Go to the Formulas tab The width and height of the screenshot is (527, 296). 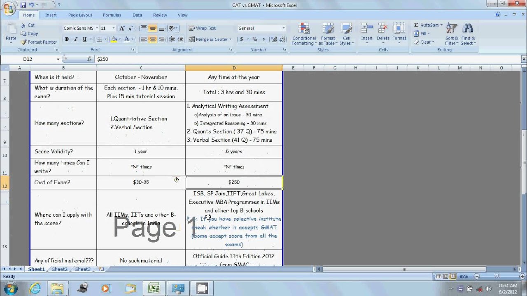click(x=112, y=15)
